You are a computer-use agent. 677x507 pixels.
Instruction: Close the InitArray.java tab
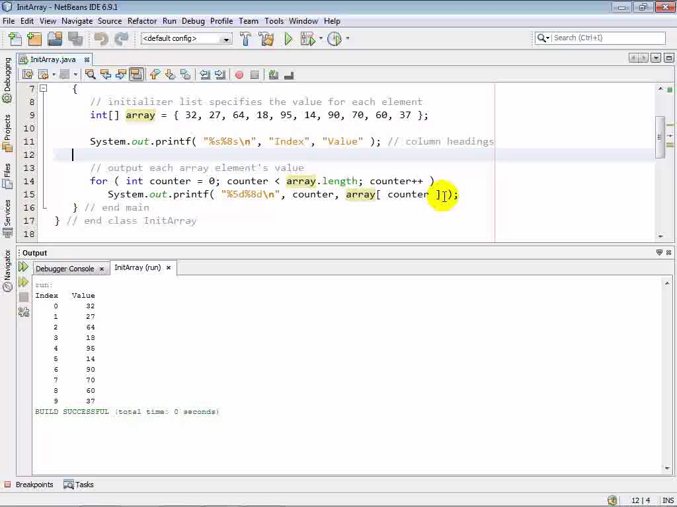tap(87, 59)
